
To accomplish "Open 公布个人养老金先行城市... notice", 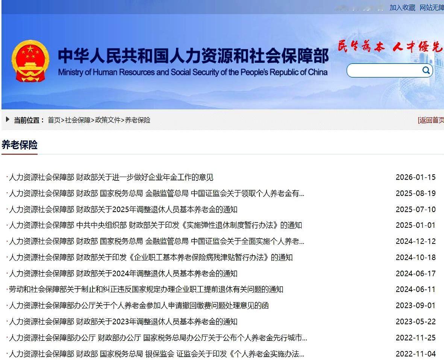I will pos(158,338).
